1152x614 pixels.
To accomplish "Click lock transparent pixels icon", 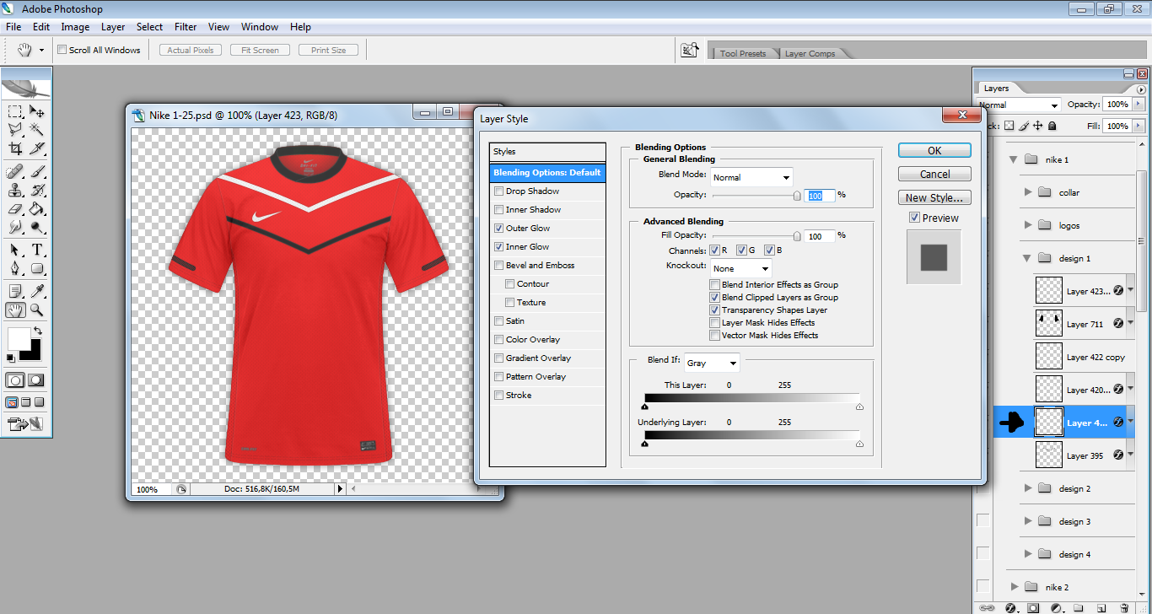I will (1007, 126).
